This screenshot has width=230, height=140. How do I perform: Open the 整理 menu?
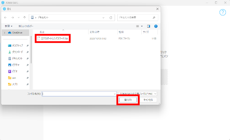(8, 26)
